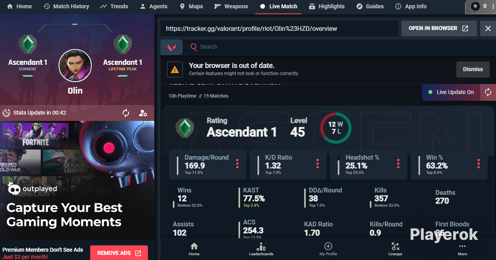Toggle Live Update On switch
Image resolution: width=496 pixels, height=260 pixels.
click(451, 92)
